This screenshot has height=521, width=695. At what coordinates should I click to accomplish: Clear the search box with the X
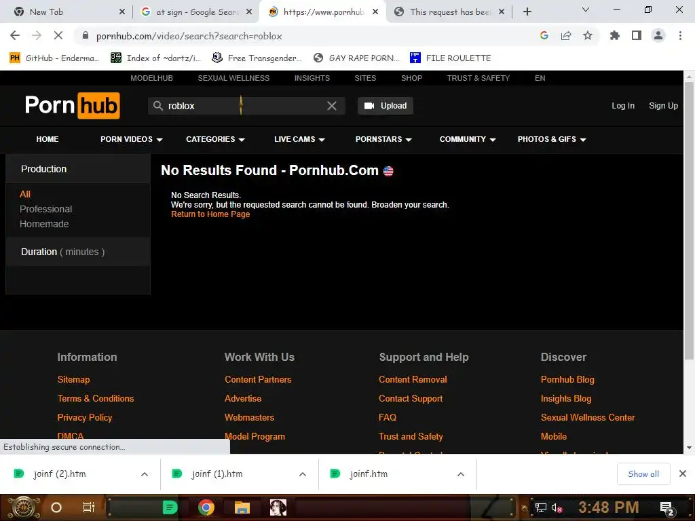pos(331,106)
